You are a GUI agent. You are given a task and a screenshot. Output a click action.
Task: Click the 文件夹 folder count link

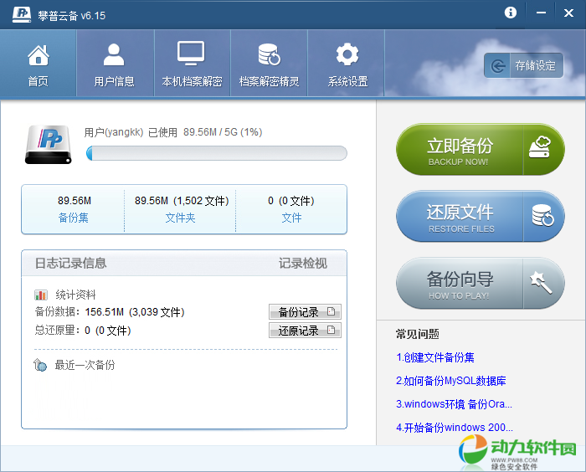click(x=181, y=218)
